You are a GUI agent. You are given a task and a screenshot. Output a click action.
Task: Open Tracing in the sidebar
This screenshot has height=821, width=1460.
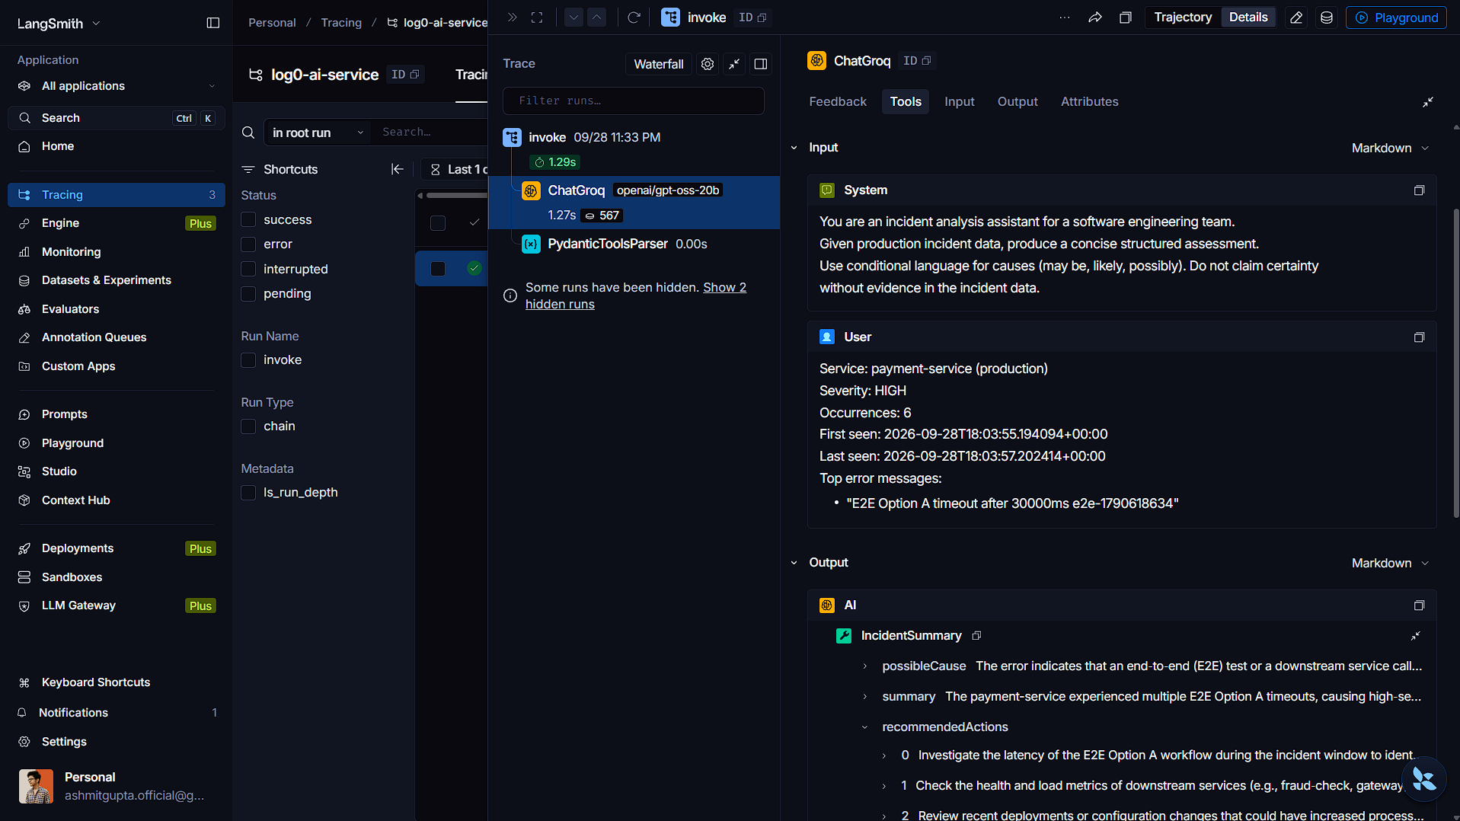coord(117,195)
